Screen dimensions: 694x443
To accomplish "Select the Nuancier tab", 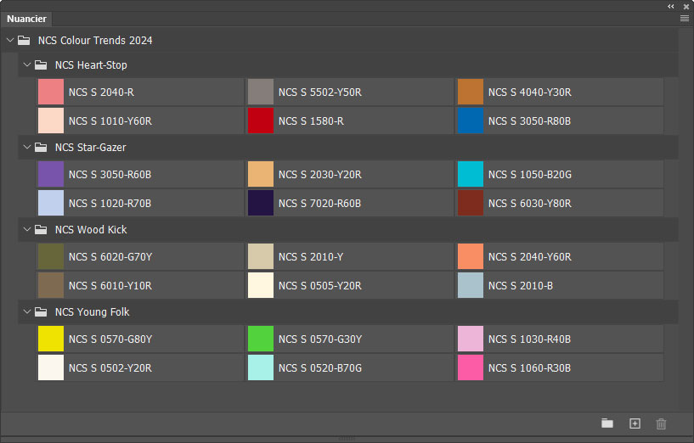I will click(x=26, y=19).
